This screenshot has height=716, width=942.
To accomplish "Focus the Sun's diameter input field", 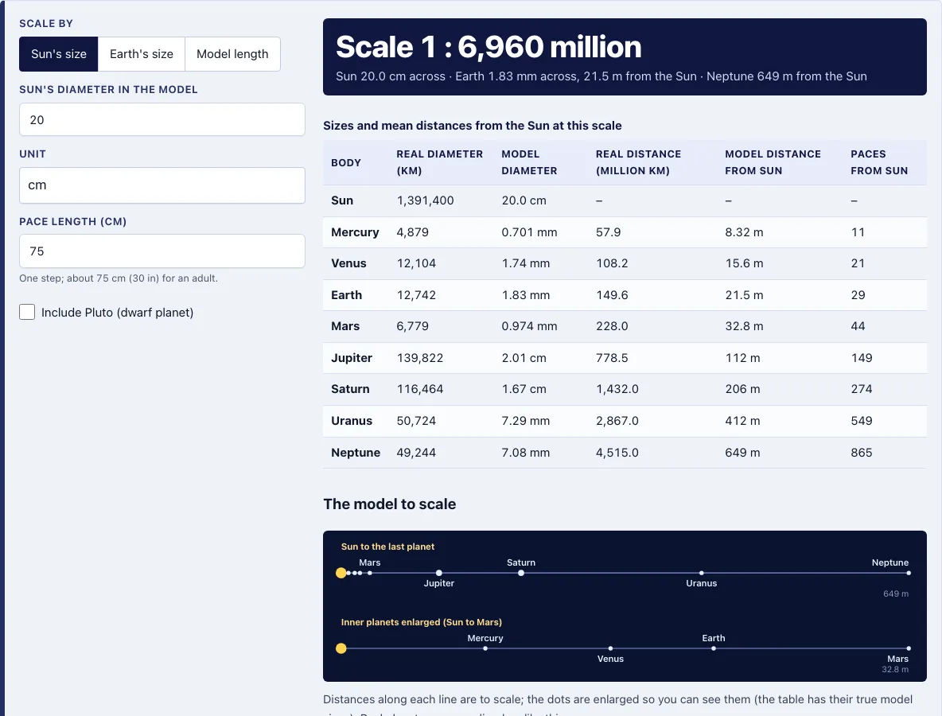I will (162, 119).
